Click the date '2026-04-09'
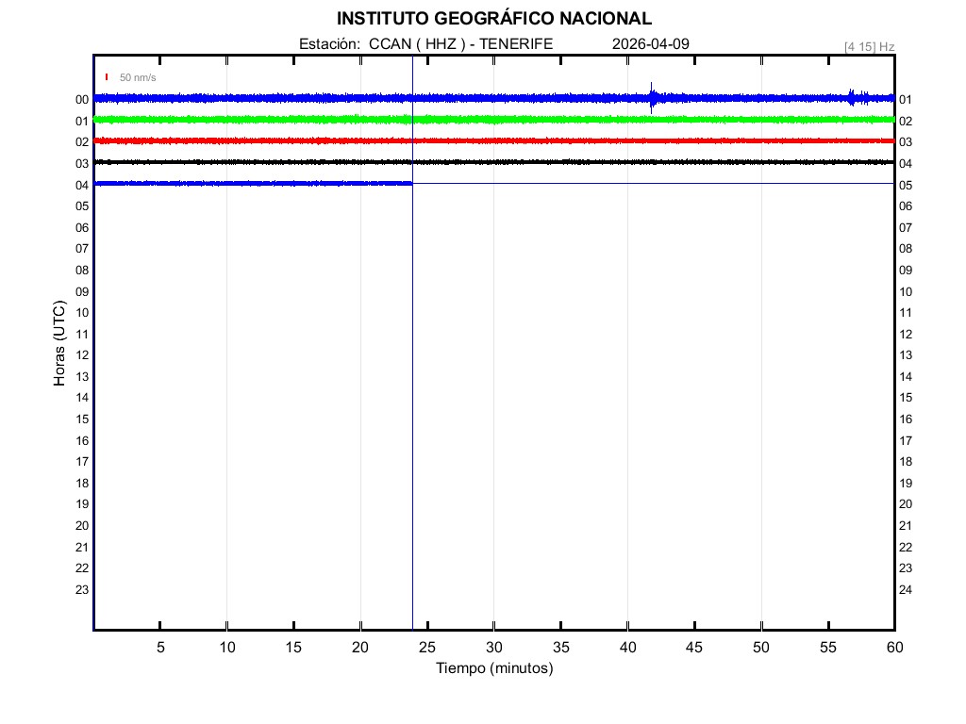The width and height of the screenshot is (966, 724). [x=644, y=44]
